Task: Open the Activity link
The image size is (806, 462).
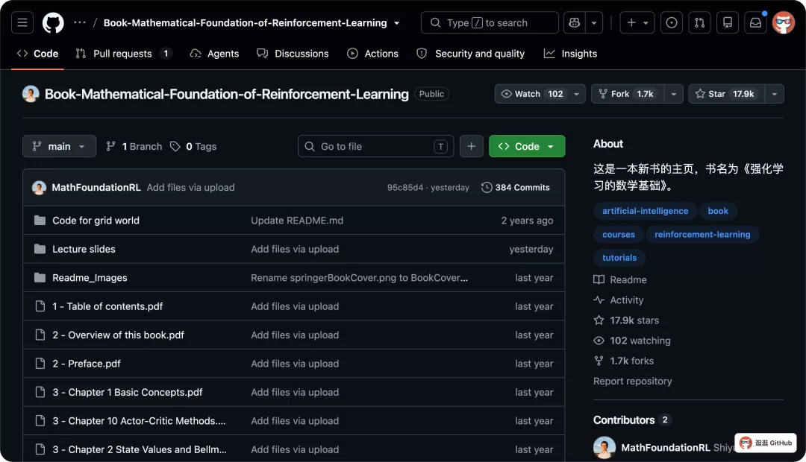Action: (619, 300)
